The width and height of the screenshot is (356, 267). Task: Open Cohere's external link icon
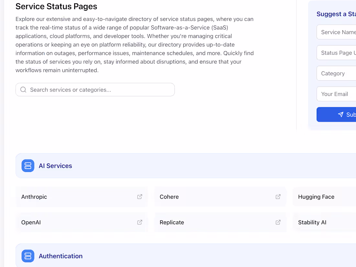(x=278, y=196)
